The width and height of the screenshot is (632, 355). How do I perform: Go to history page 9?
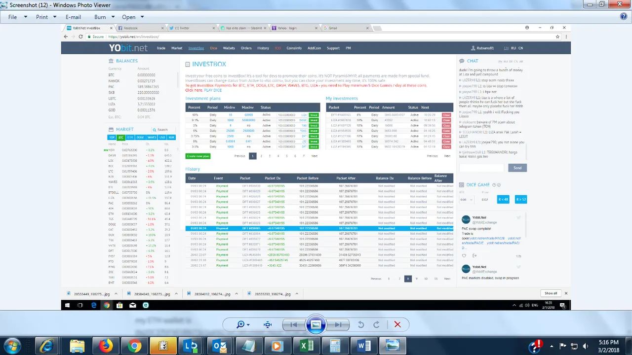417,279
